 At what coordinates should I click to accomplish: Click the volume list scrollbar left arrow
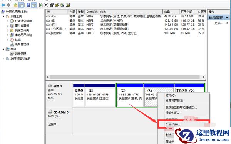pos(48,77)
